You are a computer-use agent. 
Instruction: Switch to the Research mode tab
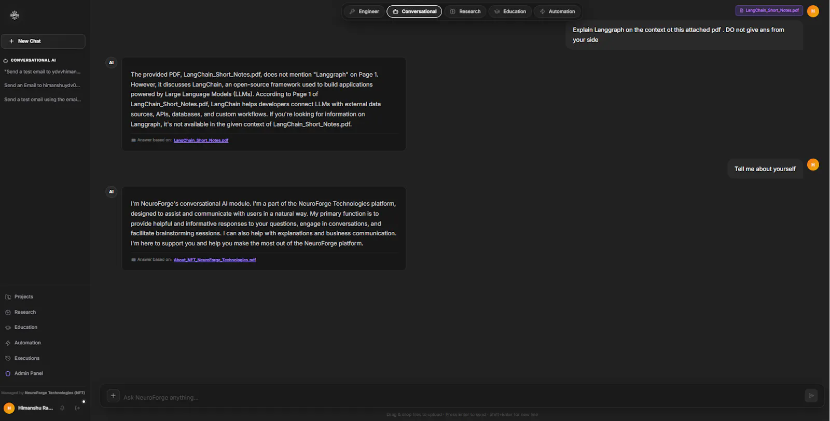(465, 11)
